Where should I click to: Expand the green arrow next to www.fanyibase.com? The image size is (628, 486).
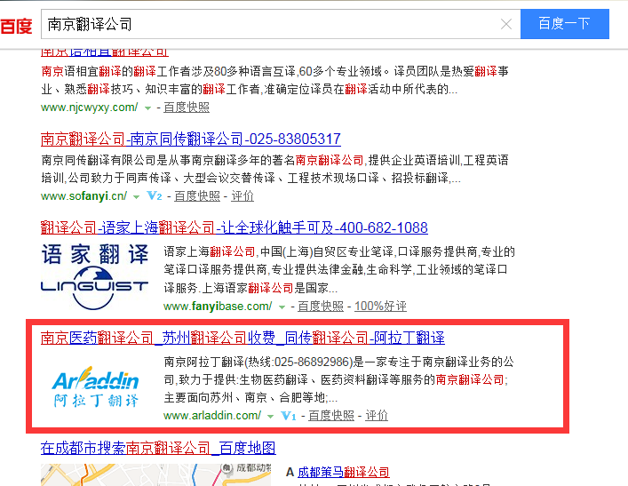click(x=282, y=307)
